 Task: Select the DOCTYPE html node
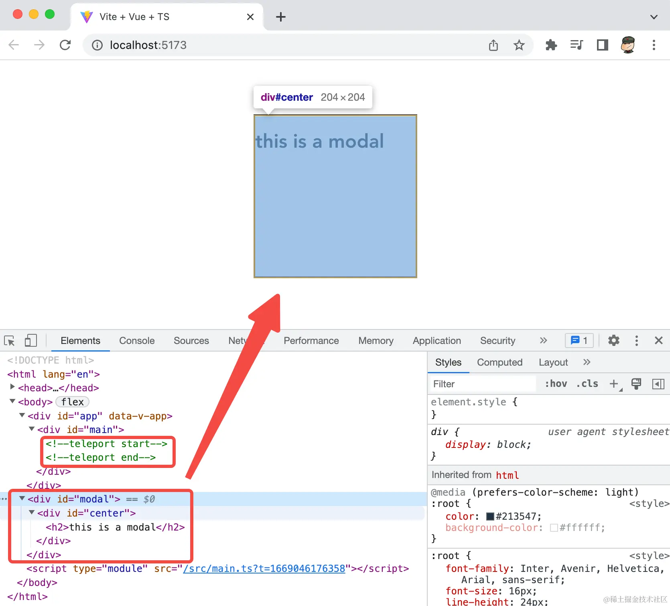[51, 360]
